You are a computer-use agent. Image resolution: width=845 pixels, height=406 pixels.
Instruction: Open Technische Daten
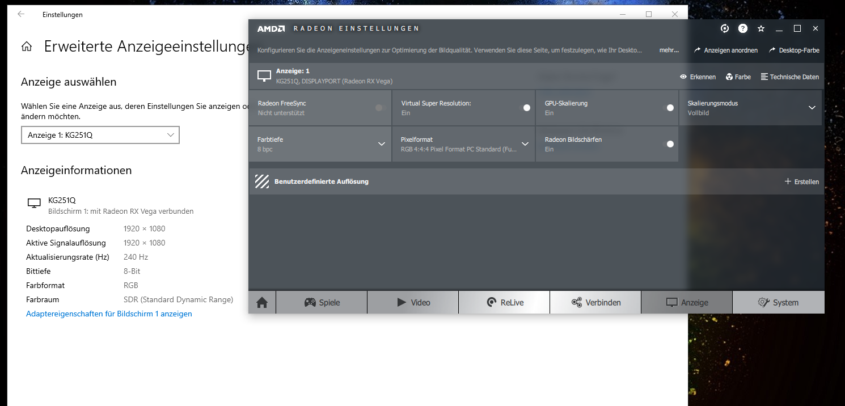(789, 77)
